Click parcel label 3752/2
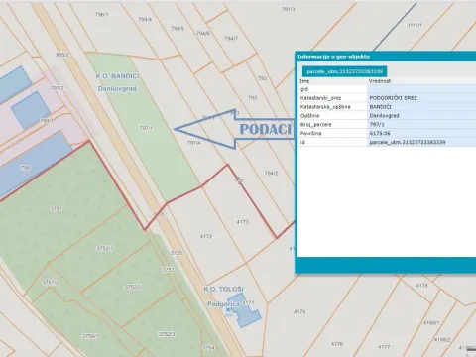 (x=133, y=287)
